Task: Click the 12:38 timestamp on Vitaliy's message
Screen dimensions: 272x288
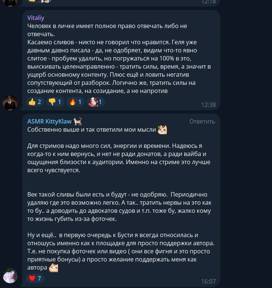Action: point(209,105)
